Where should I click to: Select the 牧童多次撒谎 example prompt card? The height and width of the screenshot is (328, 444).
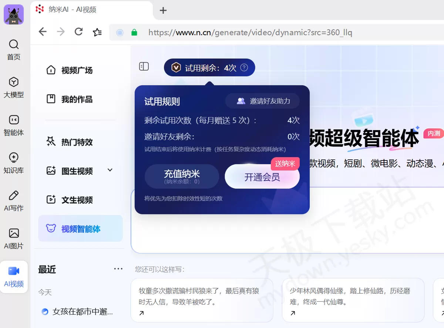pos(202,300)
